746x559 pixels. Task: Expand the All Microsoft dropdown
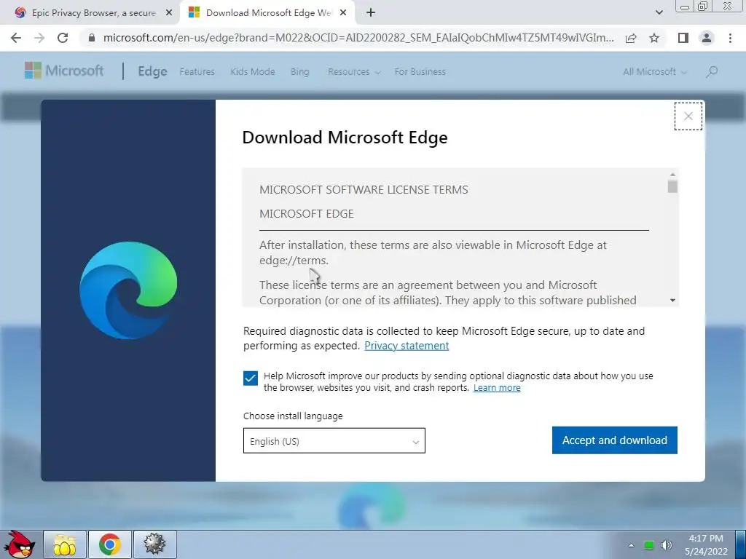655,72
